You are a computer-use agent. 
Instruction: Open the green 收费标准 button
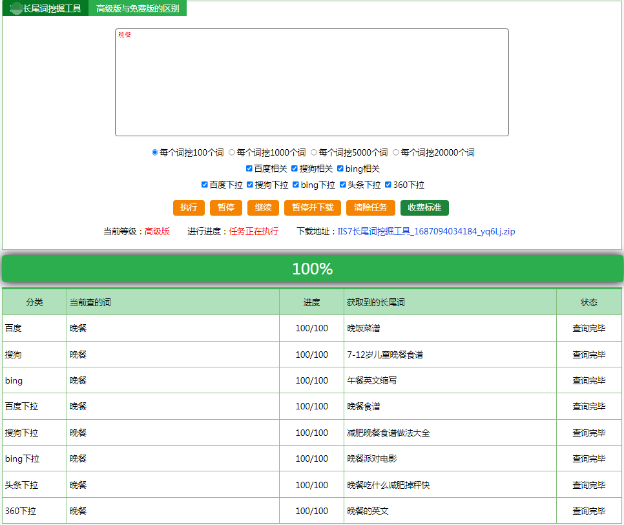click(424, 208)
